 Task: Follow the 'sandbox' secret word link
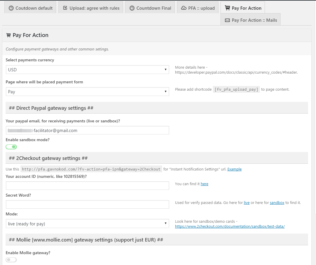(277, 202)
